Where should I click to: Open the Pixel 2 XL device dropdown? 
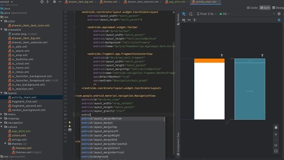pos(207,14)
